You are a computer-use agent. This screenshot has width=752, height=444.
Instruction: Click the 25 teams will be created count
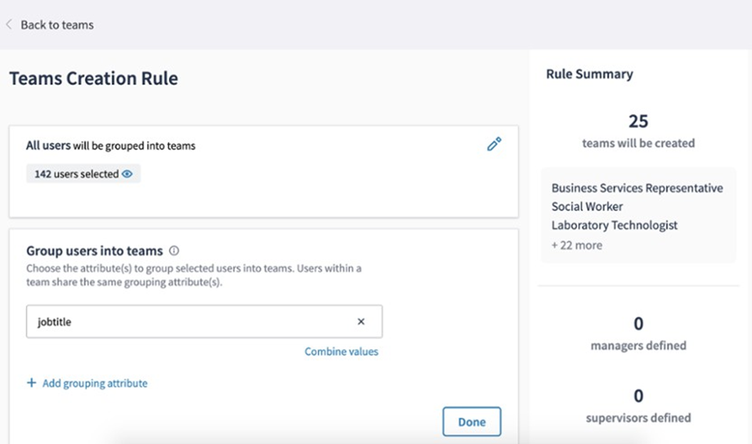[x=638, y=121]
